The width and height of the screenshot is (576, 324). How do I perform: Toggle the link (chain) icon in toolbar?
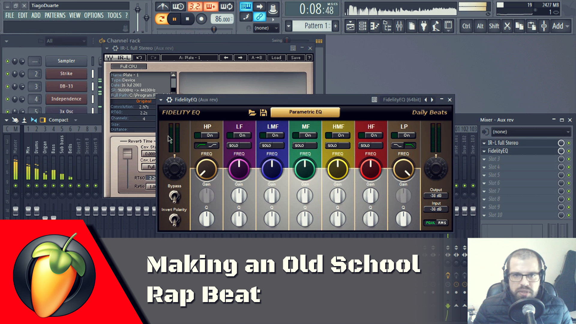pyautogui.click(x=259, y=17)
